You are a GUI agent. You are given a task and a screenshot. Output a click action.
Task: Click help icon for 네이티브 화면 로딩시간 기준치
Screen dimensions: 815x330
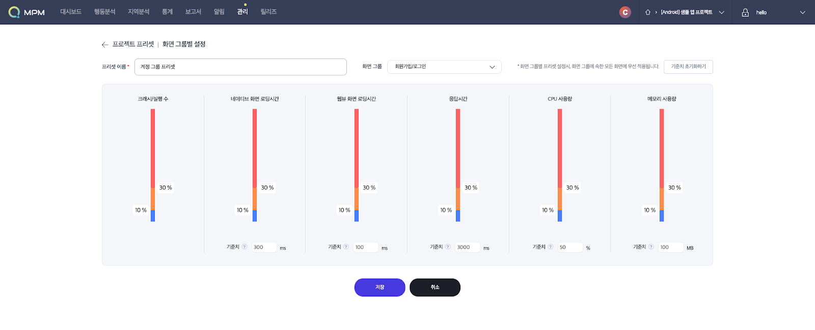(244, 247)
